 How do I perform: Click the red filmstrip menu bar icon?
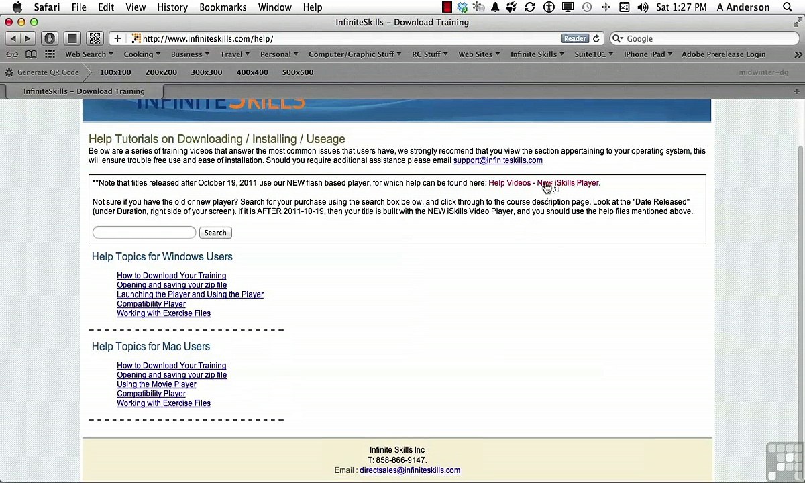coord(447,7)
